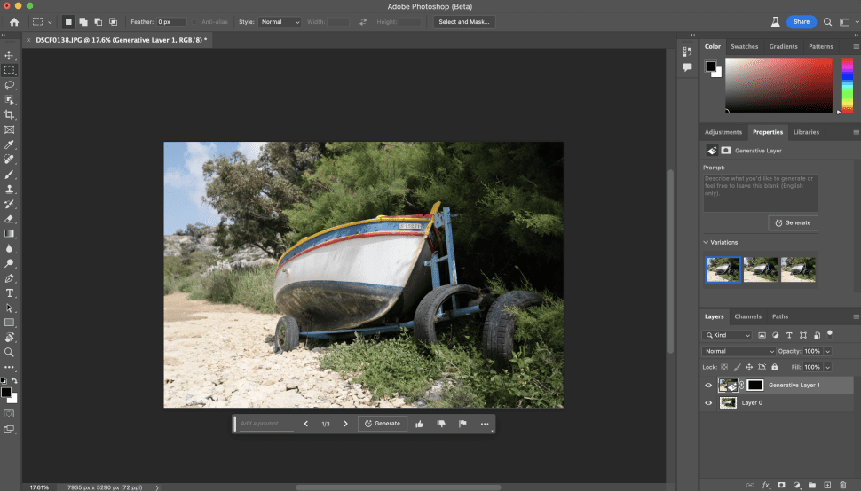Select the Lasso tool

tap(10, 85)
